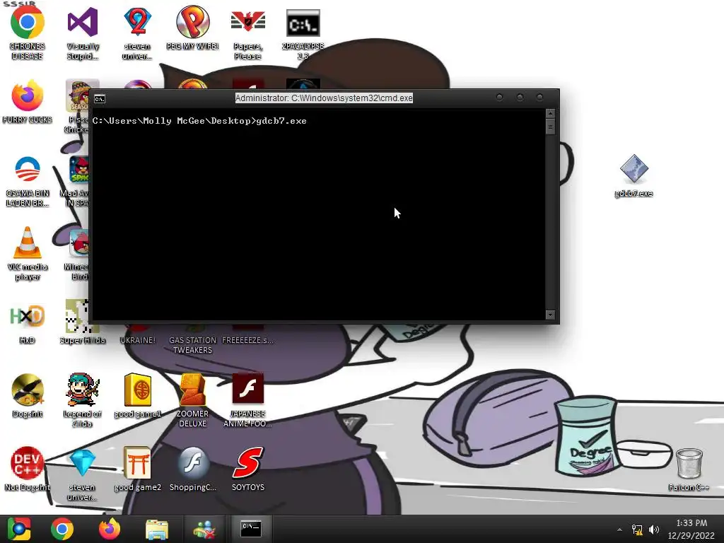Open the CHRONES DISEASE Chrome desktop icon
The height and width of the screenshot is (543, 724).
(x=28, y=33)
